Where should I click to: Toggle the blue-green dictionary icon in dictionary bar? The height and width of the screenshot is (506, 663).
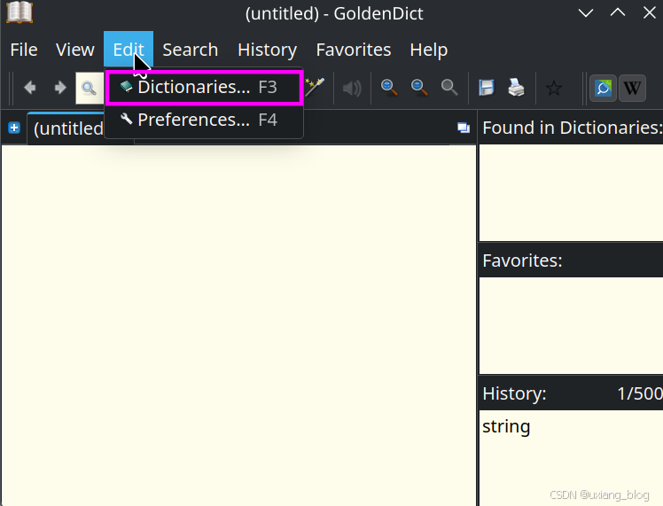[603, 88]
